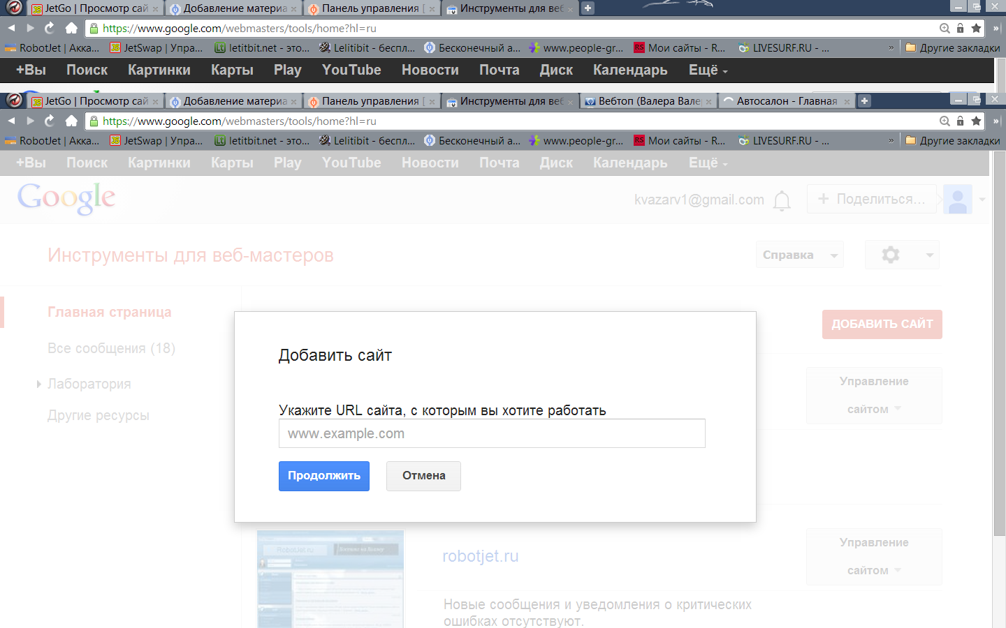The image size is (1006, 628).
Task: Open the Справка dropdown
Action: (x=800, y=255)
